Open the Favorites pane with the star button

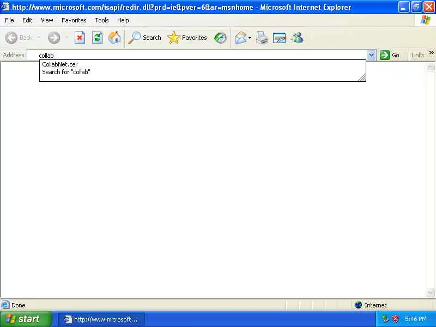pos(187,38)
